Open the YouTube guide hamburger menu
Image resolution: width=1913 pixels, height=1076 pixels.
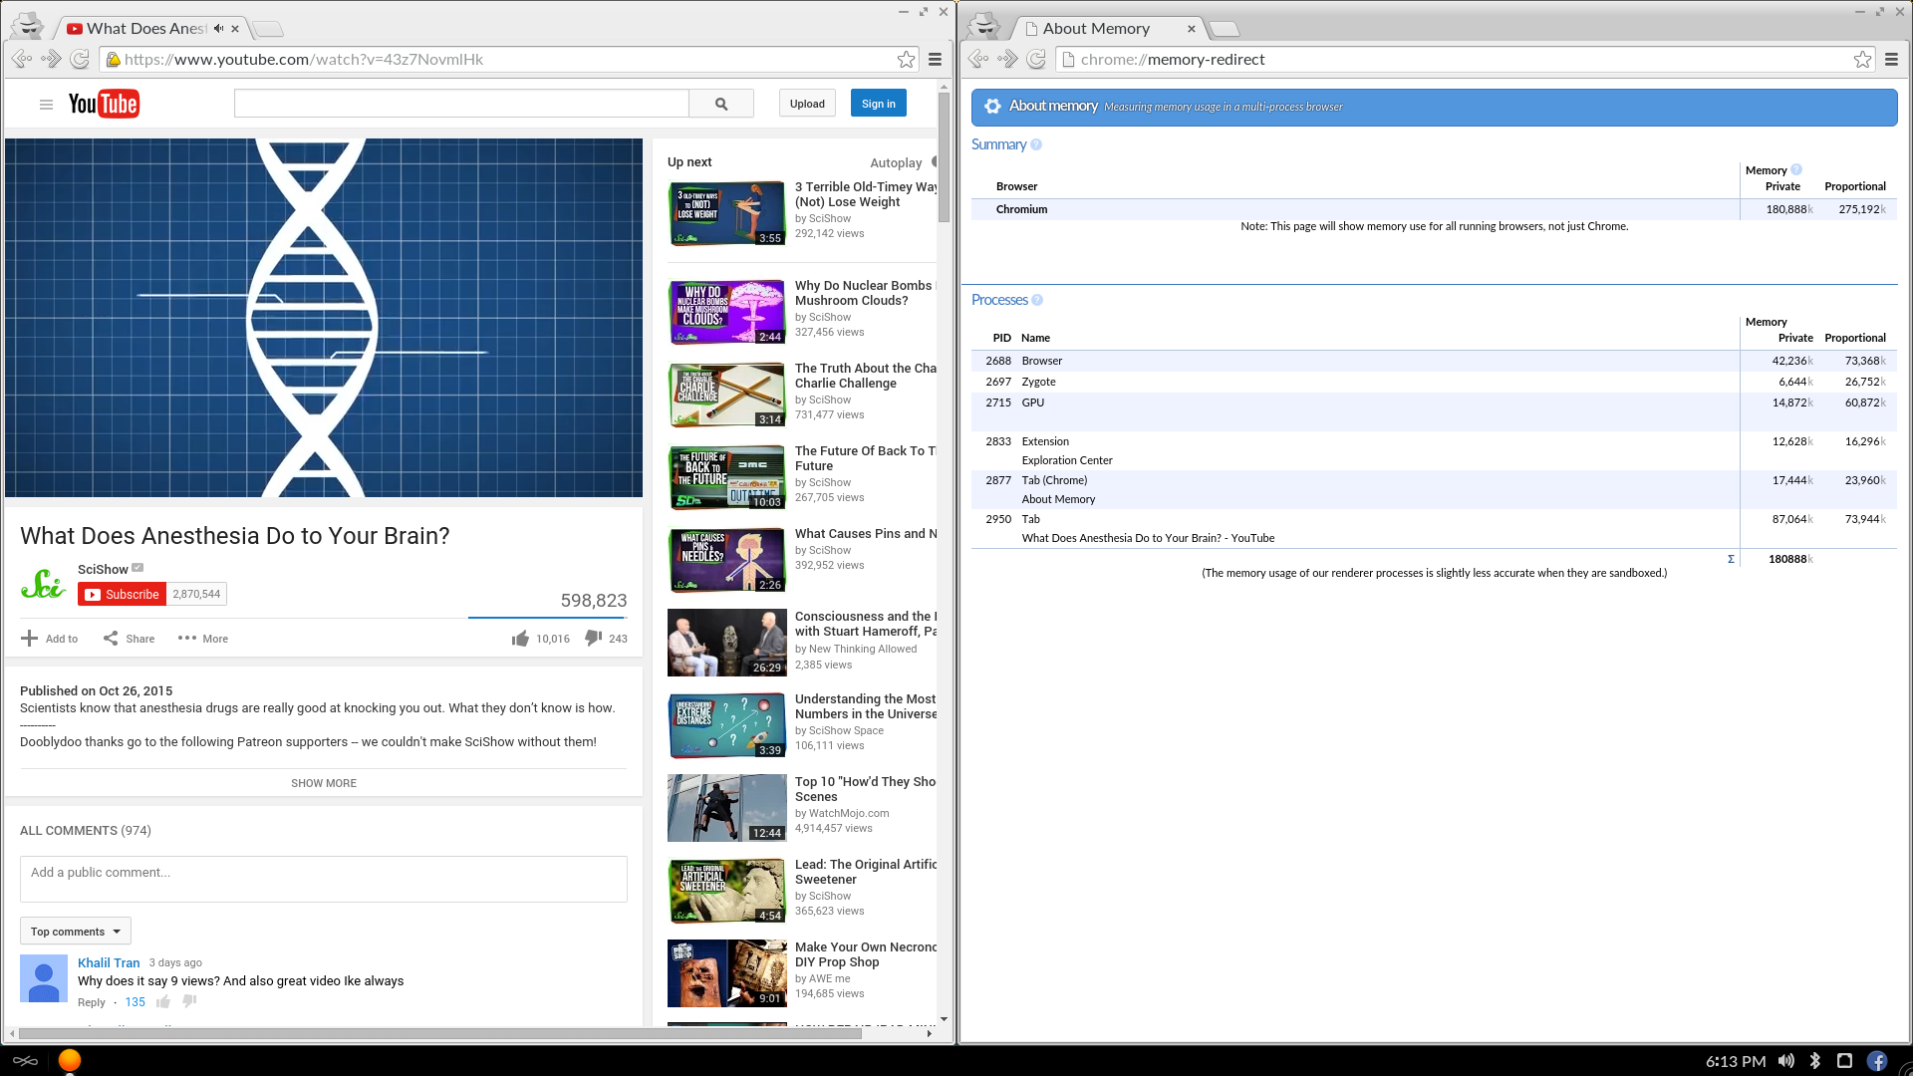(46, 105)
